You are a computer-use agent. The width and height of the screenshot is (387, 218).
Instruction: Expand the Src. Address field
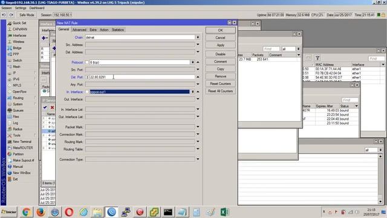tap(198, 45)
